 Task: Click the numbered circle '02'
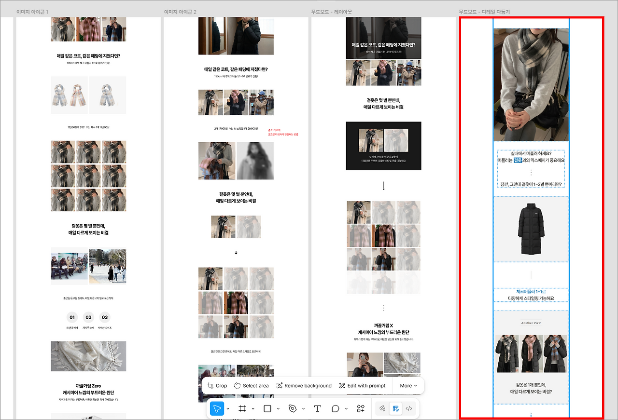coord(88,317)
